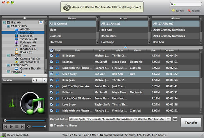This screenshot has height=138, width=204.
Task: Toggle the select-all header checkbox
Action: tap(52, 50)
